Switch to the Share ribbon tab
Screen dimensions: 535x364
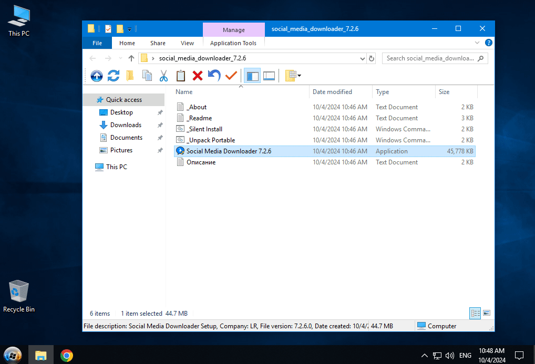point(158,43)
